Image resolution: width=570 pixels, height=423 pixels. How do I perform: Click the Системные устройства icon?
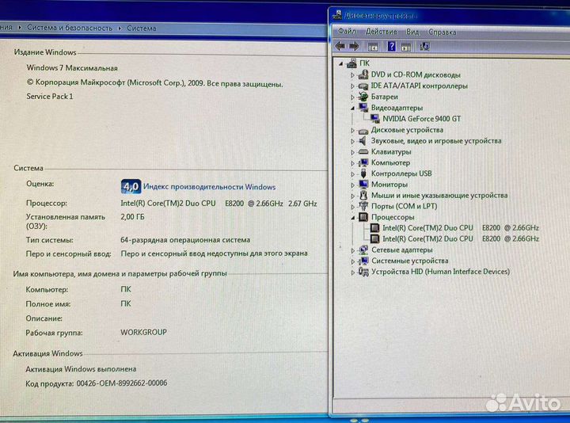click(363, 261)
